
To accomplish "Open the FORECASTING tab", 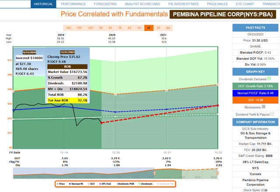I will (x=105, y=4).
